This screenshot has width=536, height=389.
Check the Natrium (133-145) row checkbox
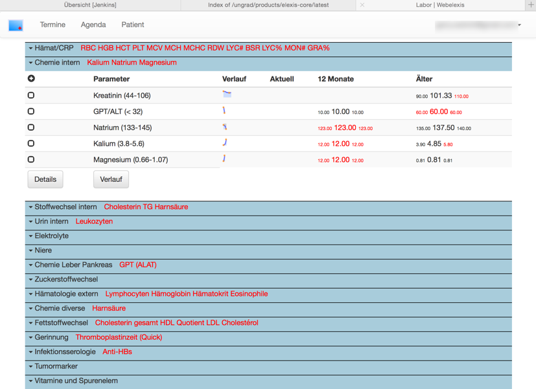tap(31, 128)
